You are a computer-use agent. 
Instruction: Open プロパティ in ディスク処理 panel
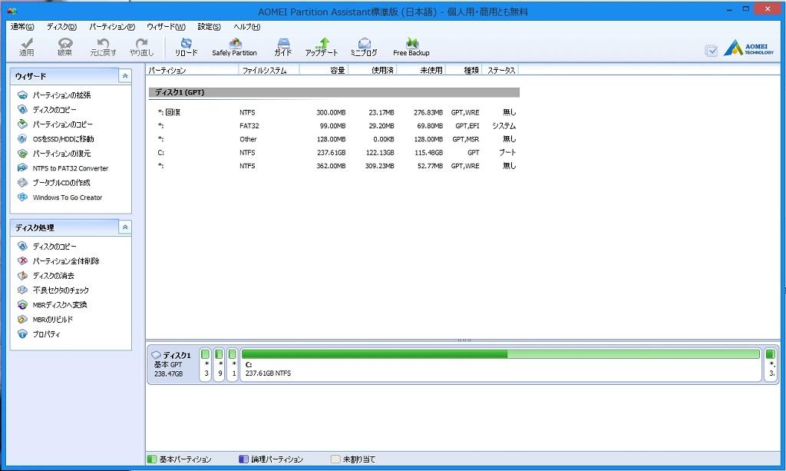(x=38, y=333)
